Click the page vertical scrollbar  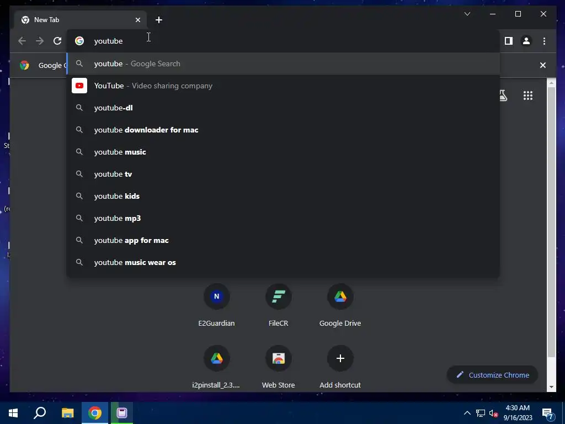[551, 222]
